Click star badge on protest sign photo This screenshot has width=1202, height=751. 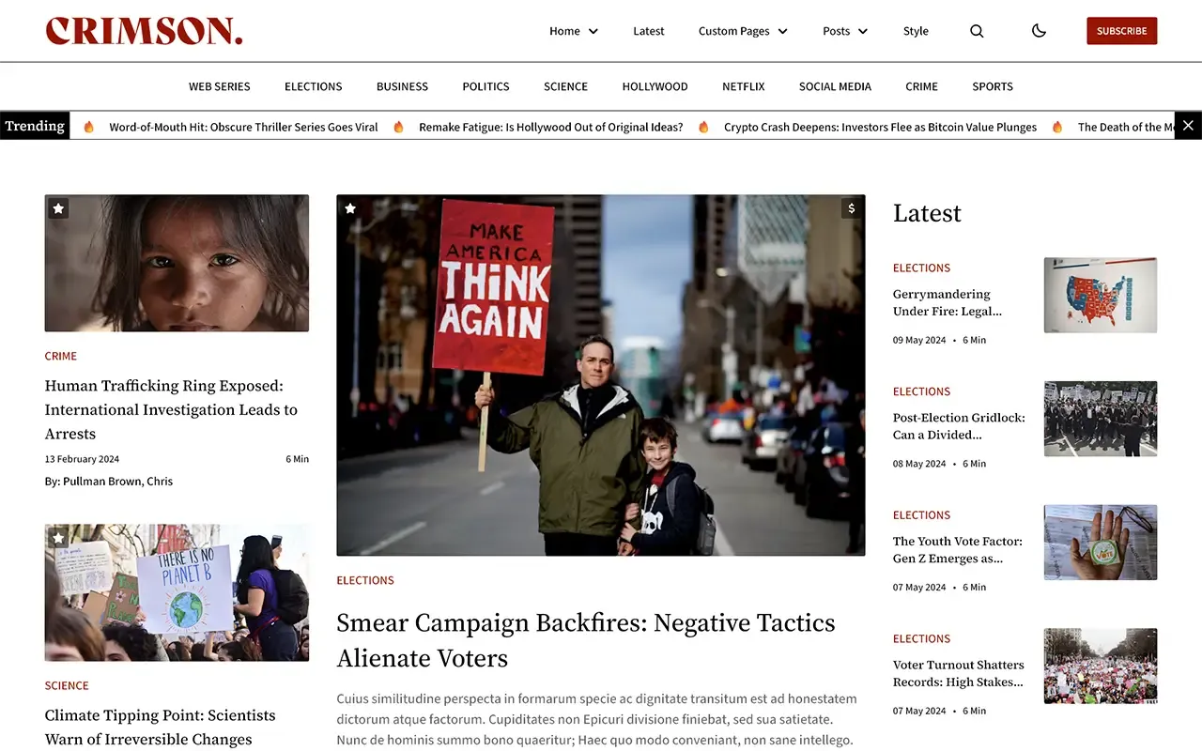350,208
